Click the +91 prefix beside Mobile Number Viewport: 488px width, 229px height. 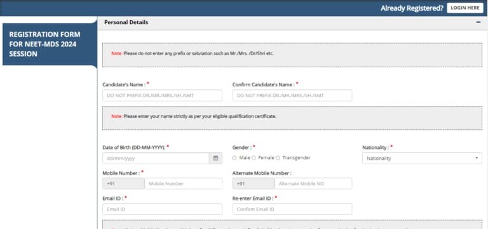123,183
